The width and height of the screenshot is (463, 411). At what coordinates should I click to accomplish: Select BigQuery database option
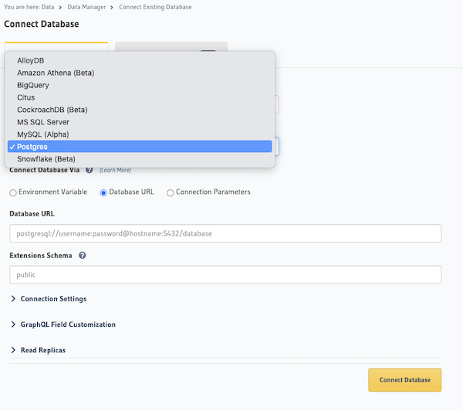click(x=140, y=85)
